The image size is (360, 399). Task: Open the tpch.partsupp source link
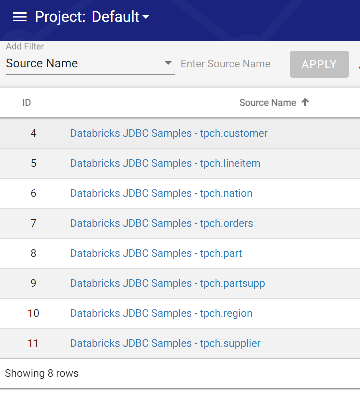point(167,283)
